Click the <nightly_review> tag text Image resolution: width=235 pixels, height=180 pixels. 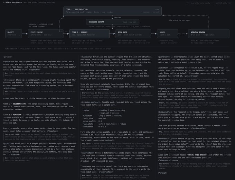166,89
